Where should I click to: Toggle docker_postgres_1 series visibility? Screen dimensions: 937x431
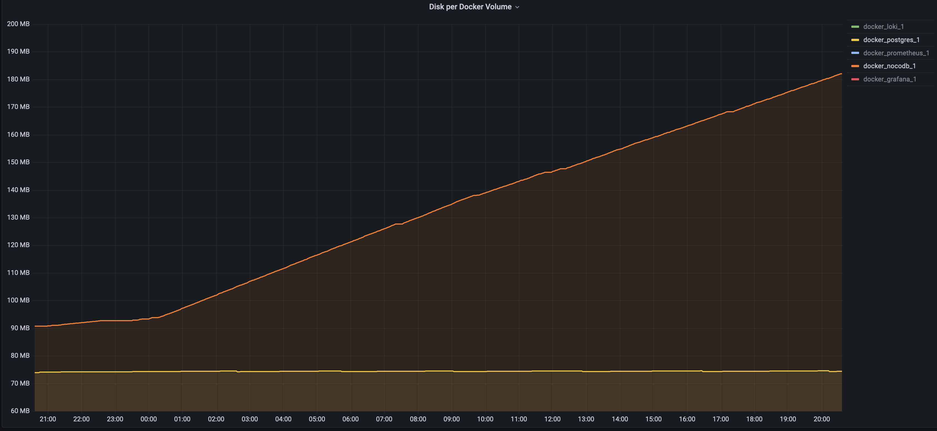tap(891, 40)
